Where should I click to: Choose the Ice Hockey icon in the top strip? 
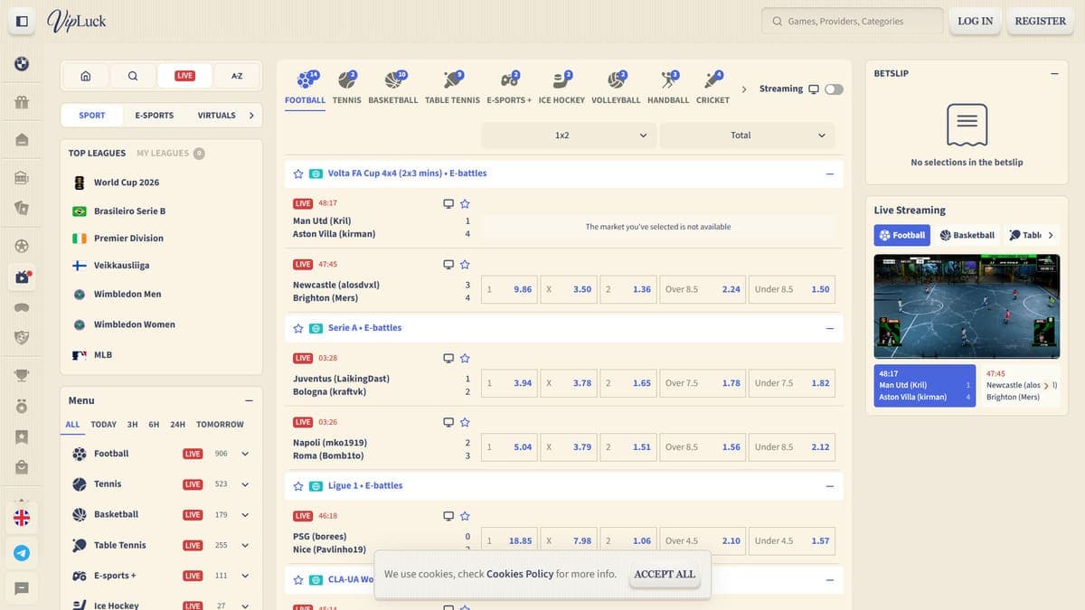click(x=561, y=80)
